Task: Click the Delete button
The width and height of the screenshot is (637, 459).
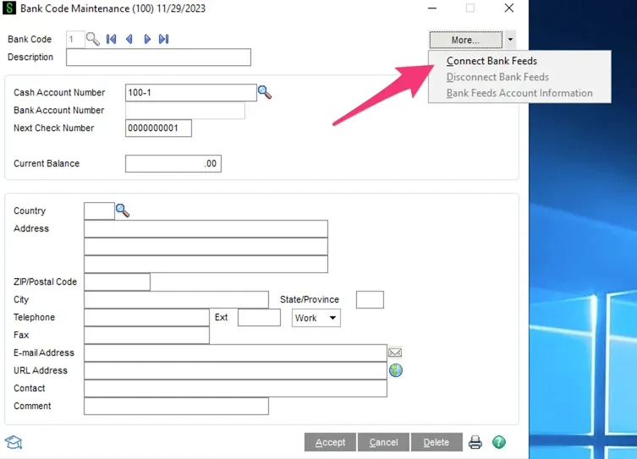Action: (437, 442)
